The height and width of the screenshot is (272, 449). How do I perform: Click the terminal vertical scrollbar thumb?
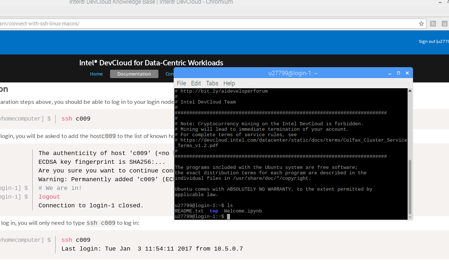click(x=410, y=187)
